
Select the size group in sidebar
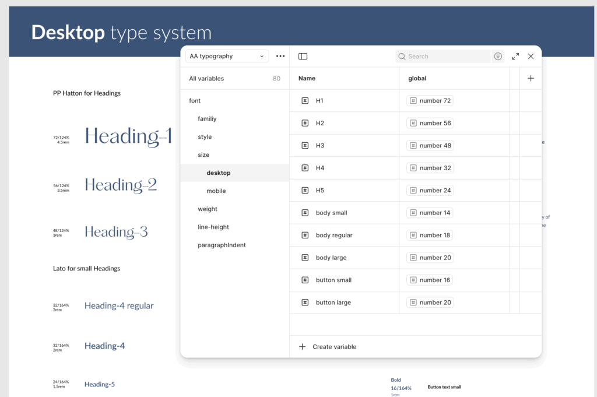(203, 155)
